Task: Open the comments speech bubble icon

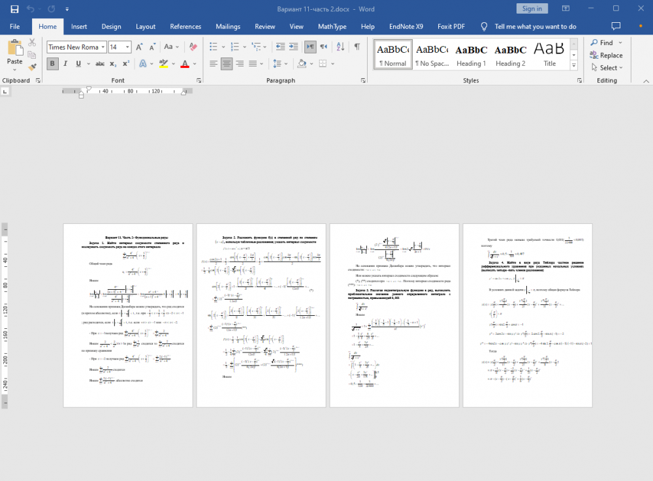Action: click(616, 26)
